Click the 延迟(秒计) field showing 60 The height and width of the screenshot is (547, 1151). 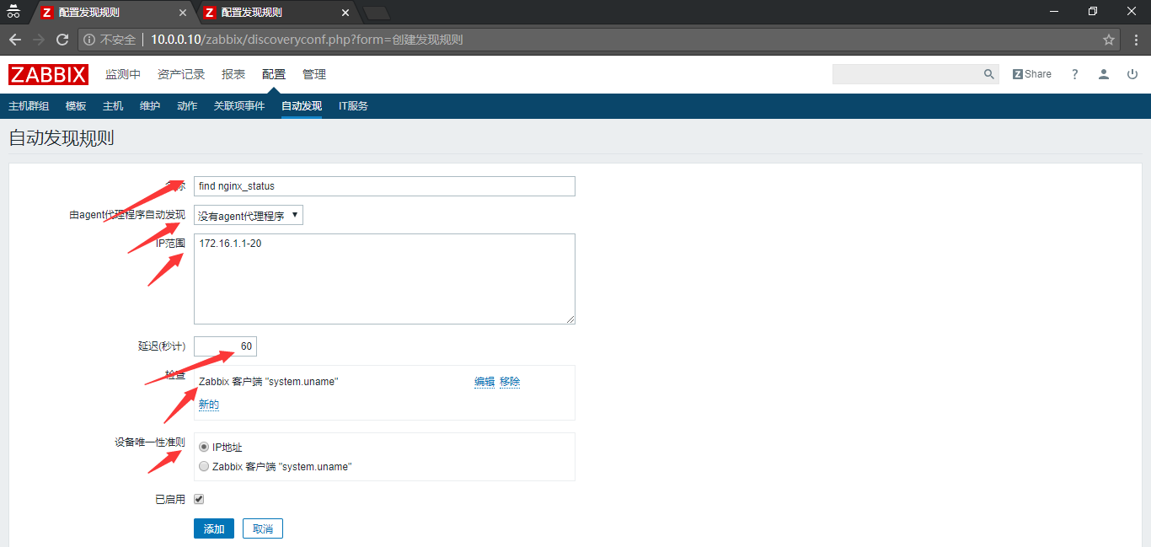pos(225,346)
